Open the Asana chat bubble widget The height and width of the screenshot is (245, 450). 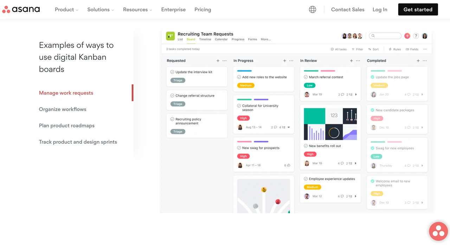438,231
